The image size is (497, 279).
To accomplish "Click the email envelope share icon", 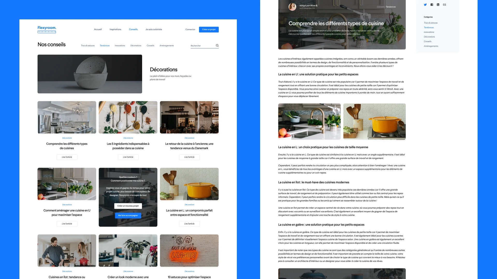I will [444, 5].
